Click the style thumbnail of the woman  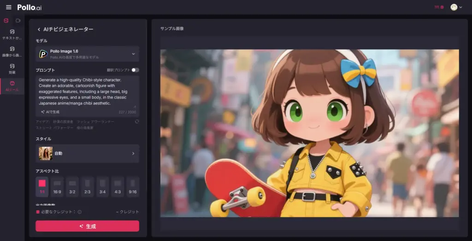pyautogui.click(x=46, y=154)
